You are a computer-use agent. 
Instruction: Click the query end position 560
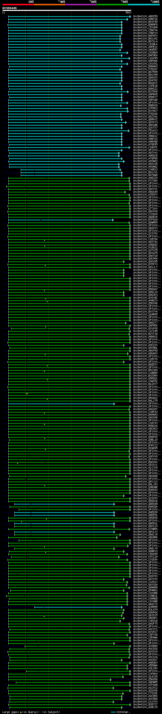coord(128,12)
